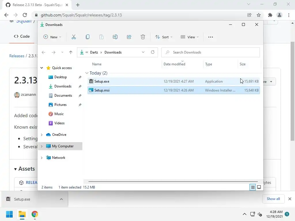
Task: Close the Chrome downloads bar
Action: [290, 199]
